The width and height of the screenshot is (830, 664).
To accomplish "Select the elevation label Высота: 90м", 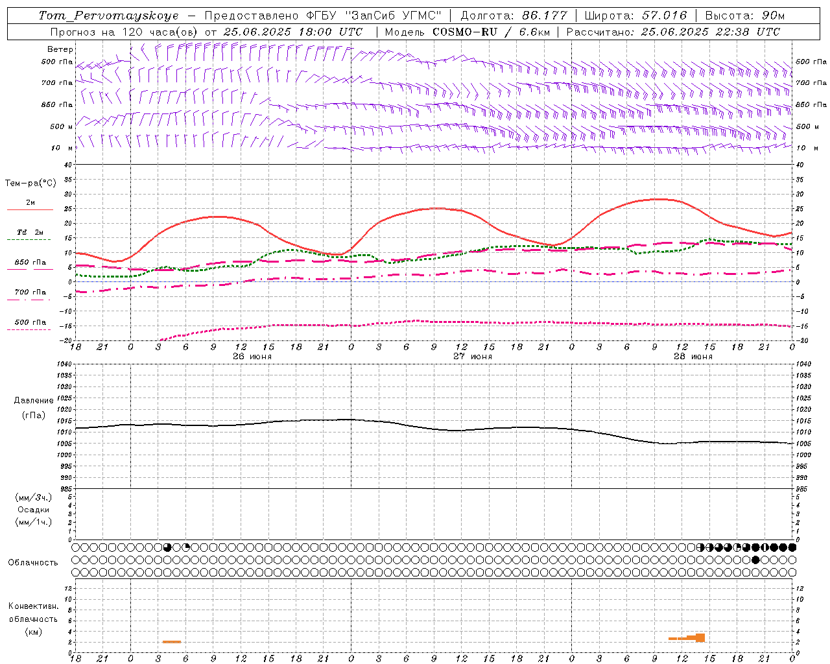I will pos(744,16).
